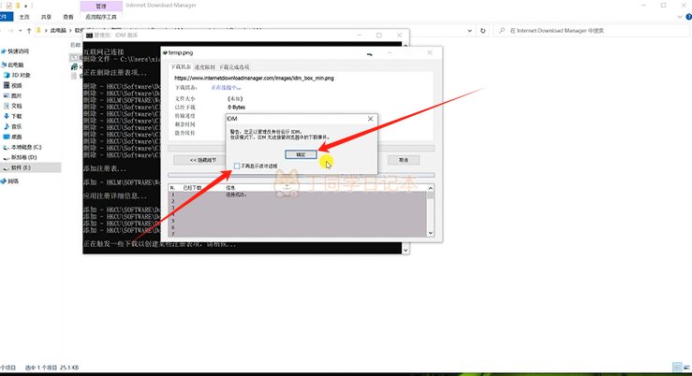Click the search magnifier icon in Explorer
The image size is (692, 376).
501,31
